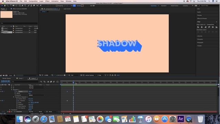Toggle visibility eye of Repeater 1

1,90
